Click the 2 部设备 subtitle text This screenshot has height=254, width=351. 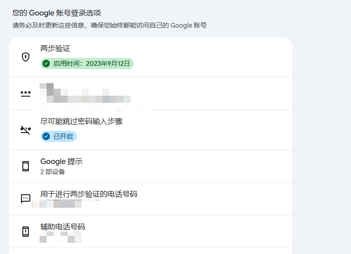(53, 172)
